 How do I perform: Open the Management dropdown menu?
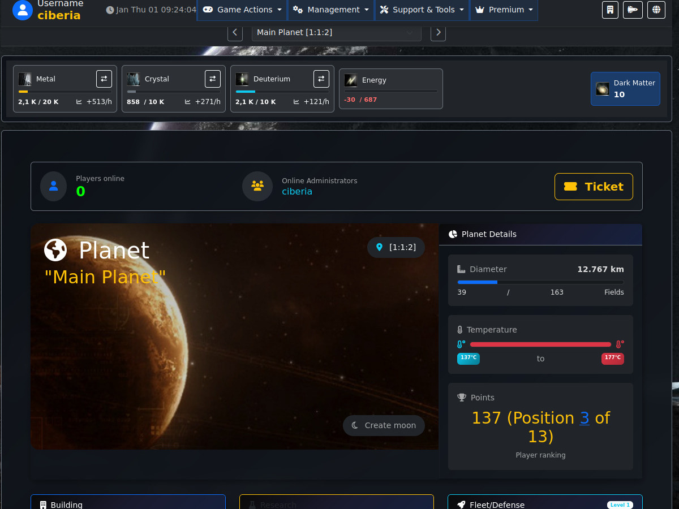click(x=331, y=10)
